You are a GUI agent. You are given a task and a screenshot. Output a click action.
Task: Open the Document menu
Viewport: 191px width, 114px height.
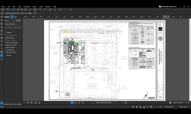[27, 7]
